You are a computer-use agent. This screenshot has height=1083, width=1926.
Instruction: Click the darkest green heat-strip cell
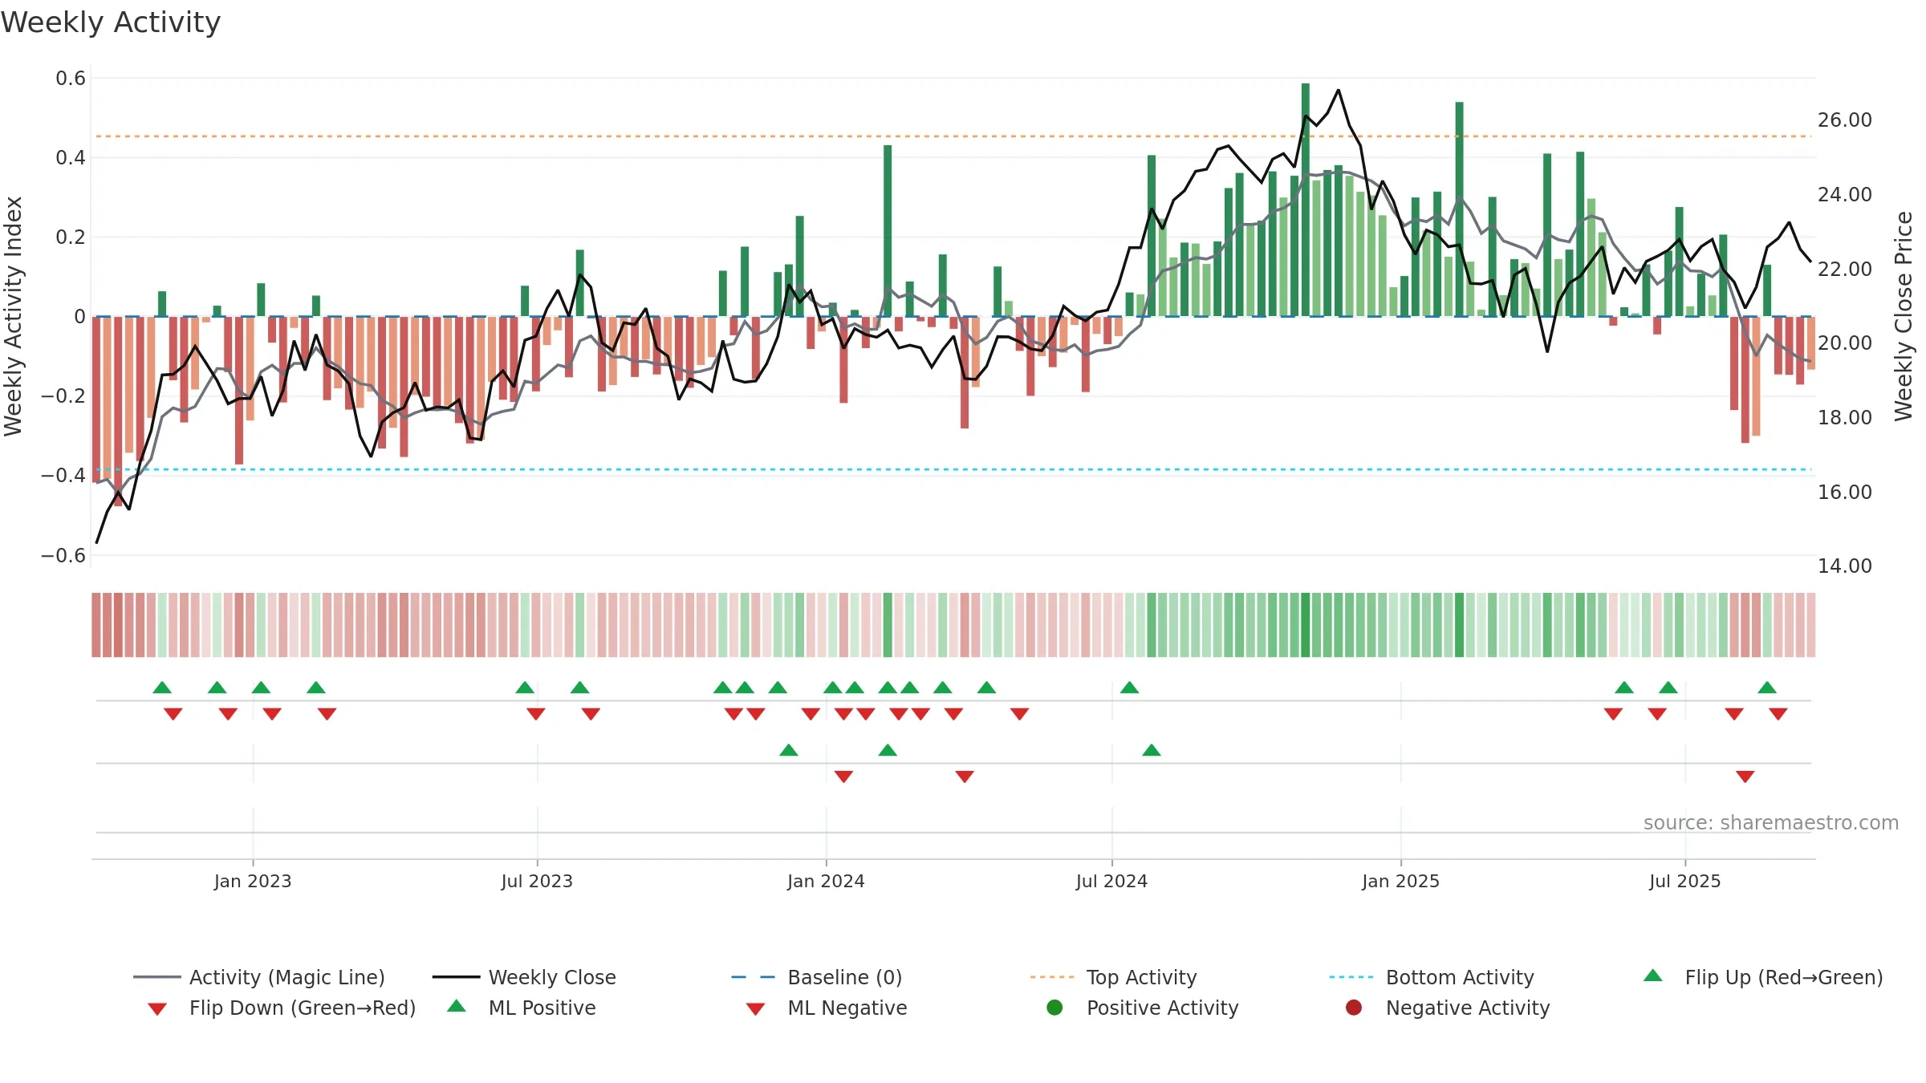[1306, 625]
